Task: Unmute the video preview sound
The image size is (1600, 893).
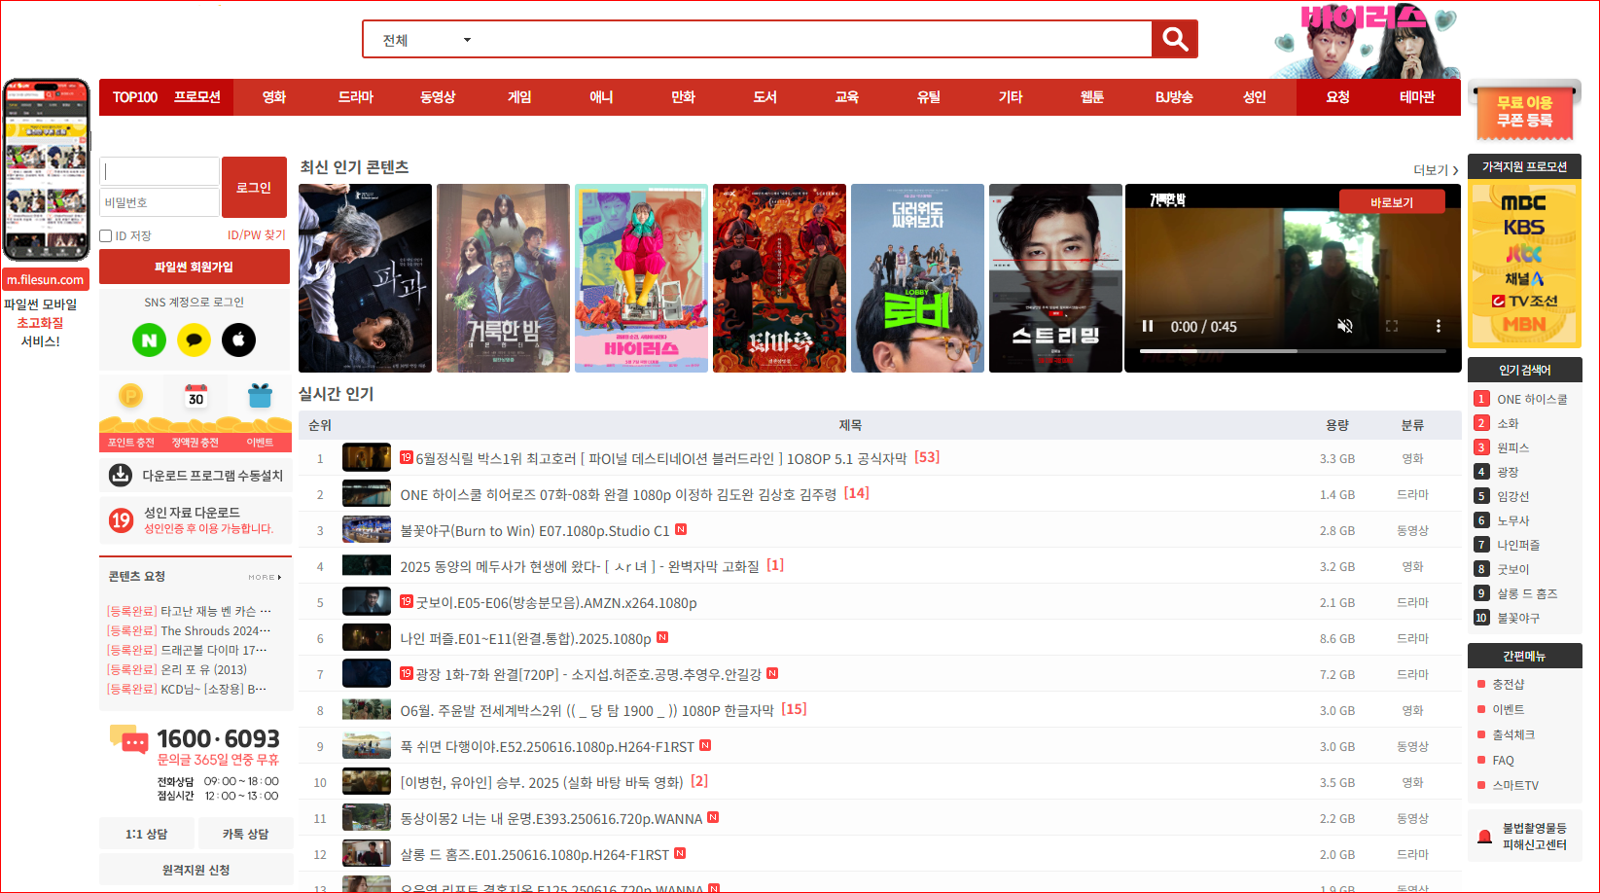Action: point(1344,326)
